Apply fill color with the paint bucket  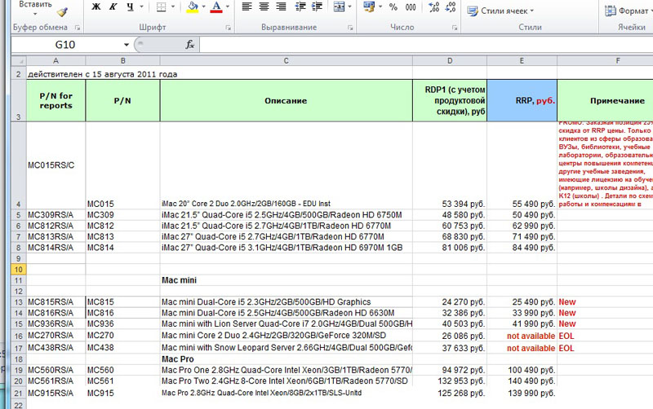point(193,7)
